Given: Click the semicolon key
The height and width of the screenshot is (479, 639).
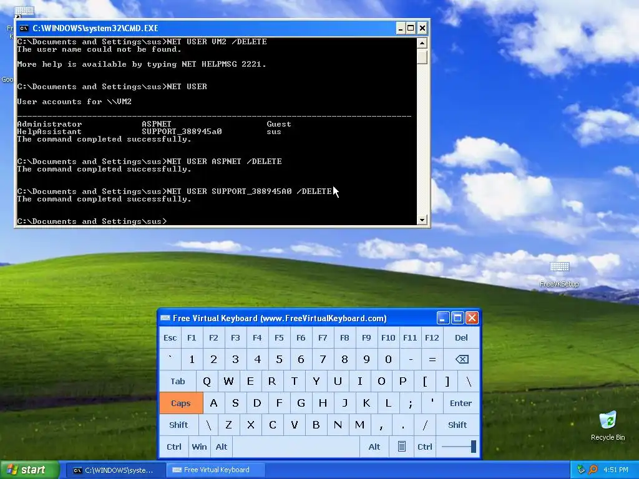Looking at the screenshot, I should click(411, 404).
